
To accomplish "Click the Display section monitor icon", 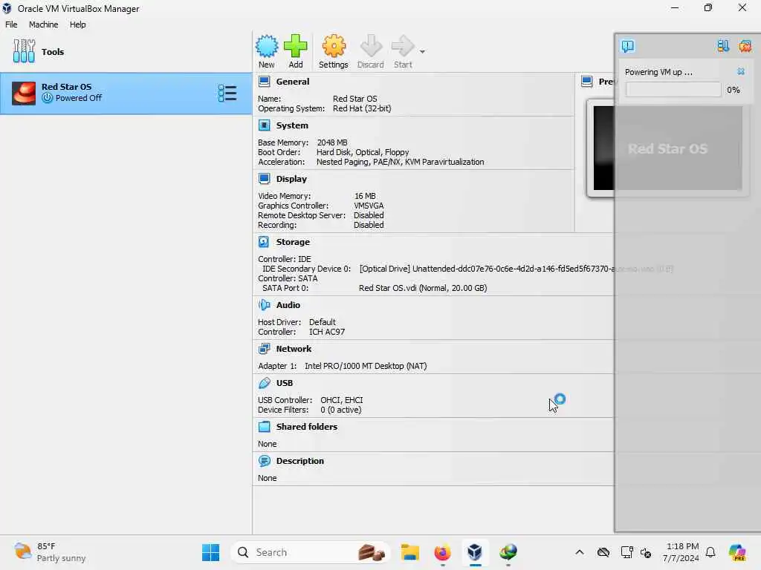I will [264, 179].
